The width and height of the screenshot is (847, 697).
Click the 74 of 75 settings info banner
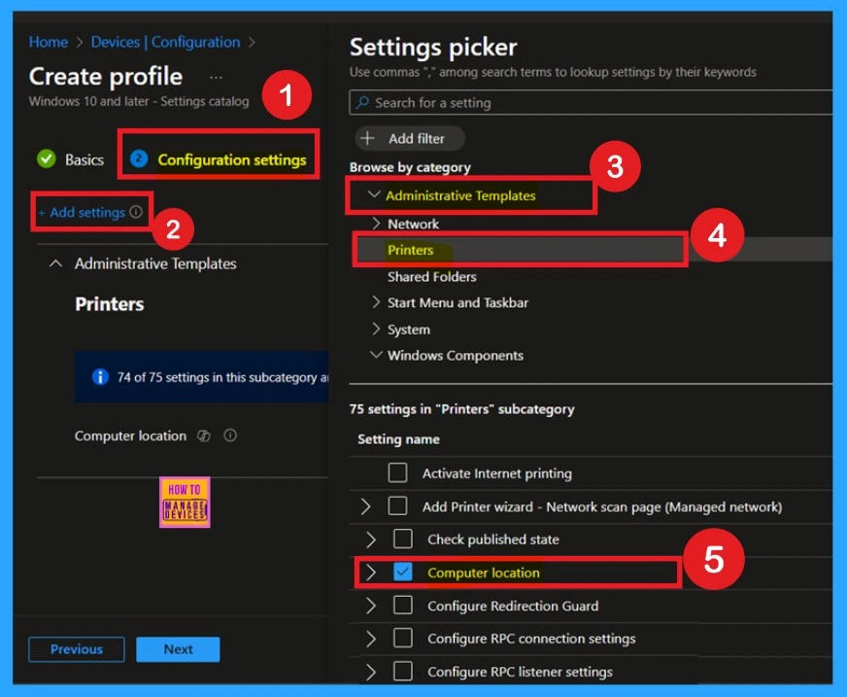(x=201, y=377)
